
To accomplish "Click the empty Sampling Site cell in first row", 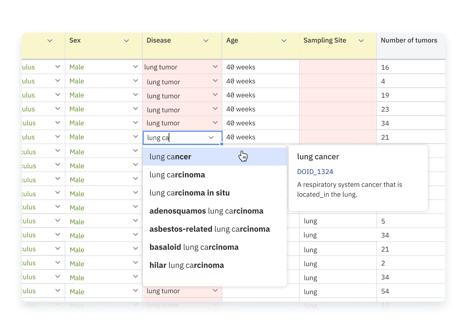I will pos(338,67).
